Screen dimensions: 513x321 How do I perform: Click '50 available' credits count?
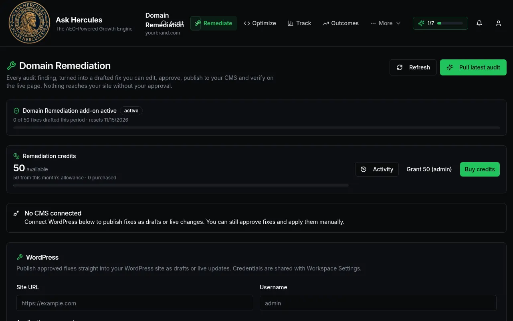[x=30, y=169]
